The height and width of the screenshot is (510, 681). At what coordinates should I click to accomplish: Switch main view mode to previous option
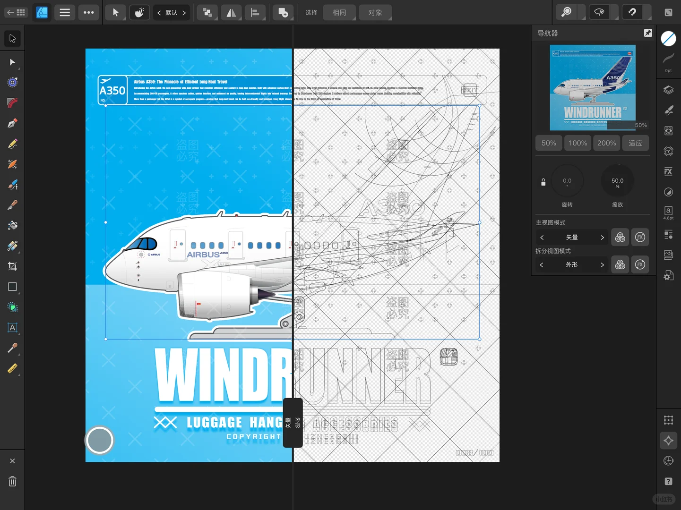[x=542, y=238]
